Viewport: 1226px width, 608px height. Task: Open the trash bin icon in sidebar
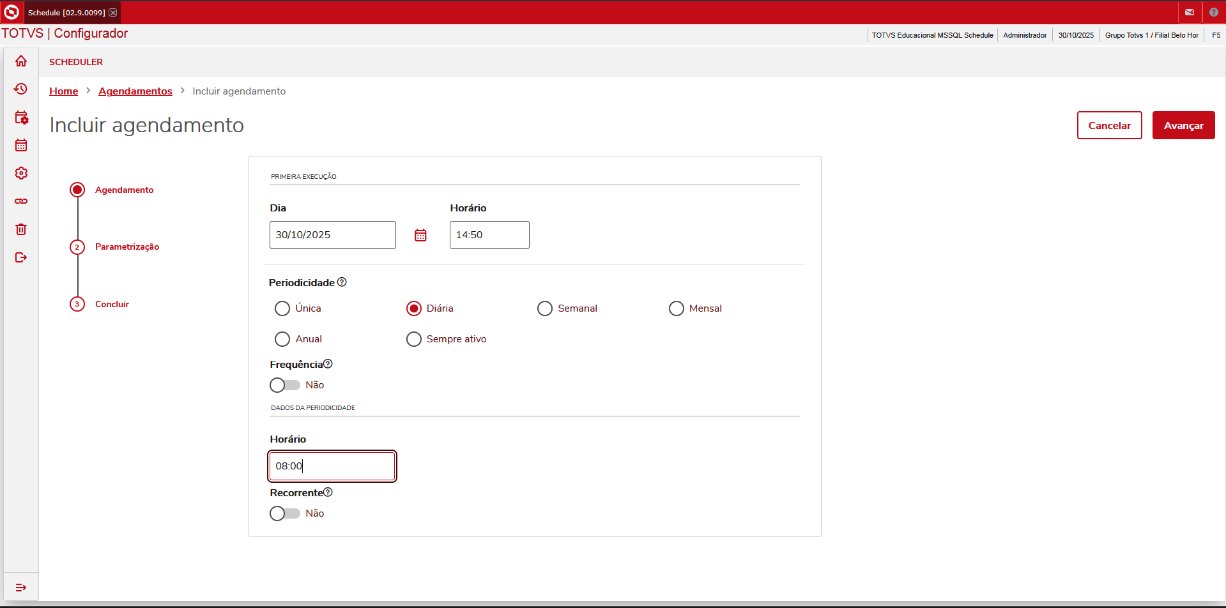(21, 229)
